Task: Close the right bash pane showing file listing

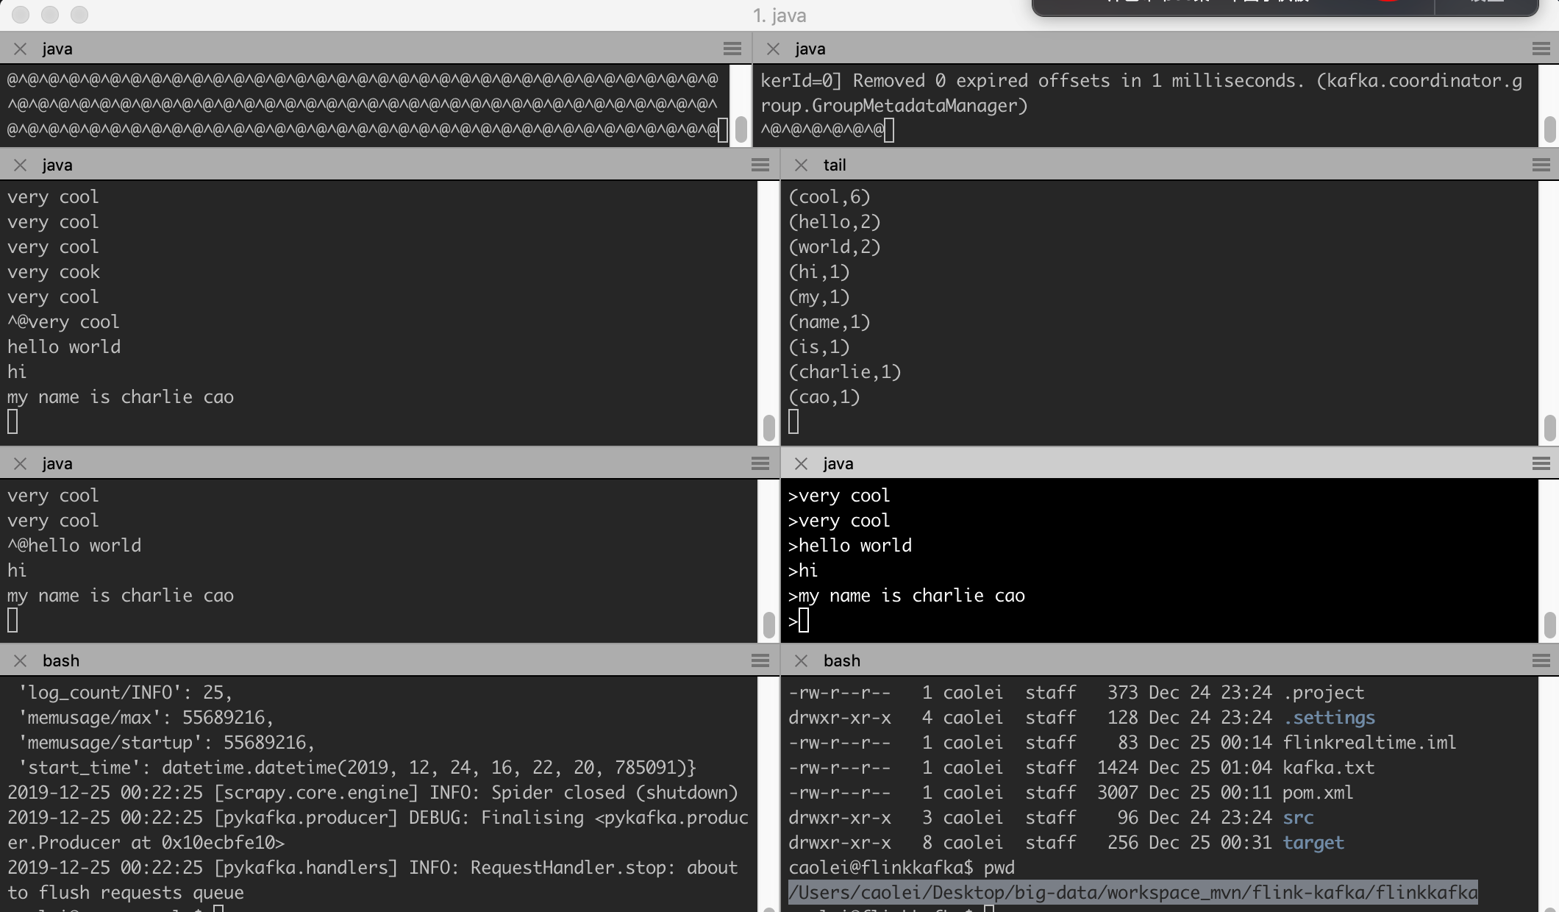Action: click(801, 660)
